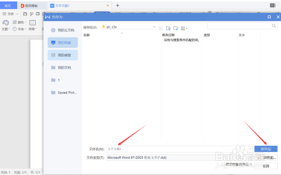The width and height of the screenshot is (281, 175).
Task: Sort by 修改日期 column header
Action: tap(168, 35)
